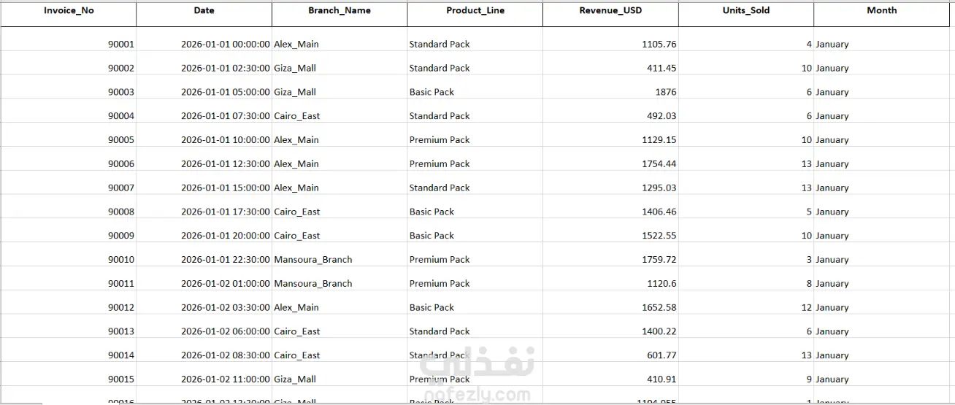Click revenue value 1759.72

click(610, 260)
